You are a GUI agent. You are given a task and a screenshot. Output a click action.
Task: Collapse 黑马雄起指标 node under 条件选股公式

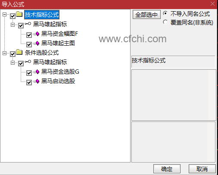click(12, 63)
